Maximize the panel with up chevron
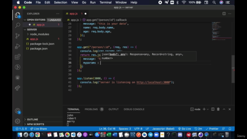 coord(224,109)
